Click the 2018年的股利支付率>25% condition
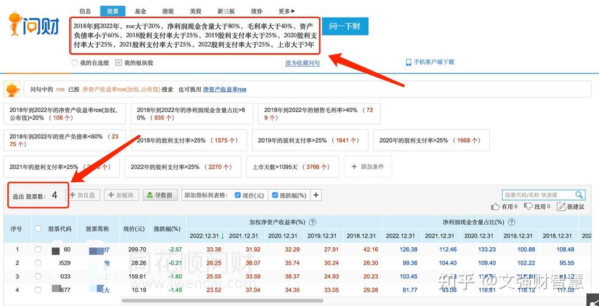This screenshot has height=306, width=599. tap(188, 140)
